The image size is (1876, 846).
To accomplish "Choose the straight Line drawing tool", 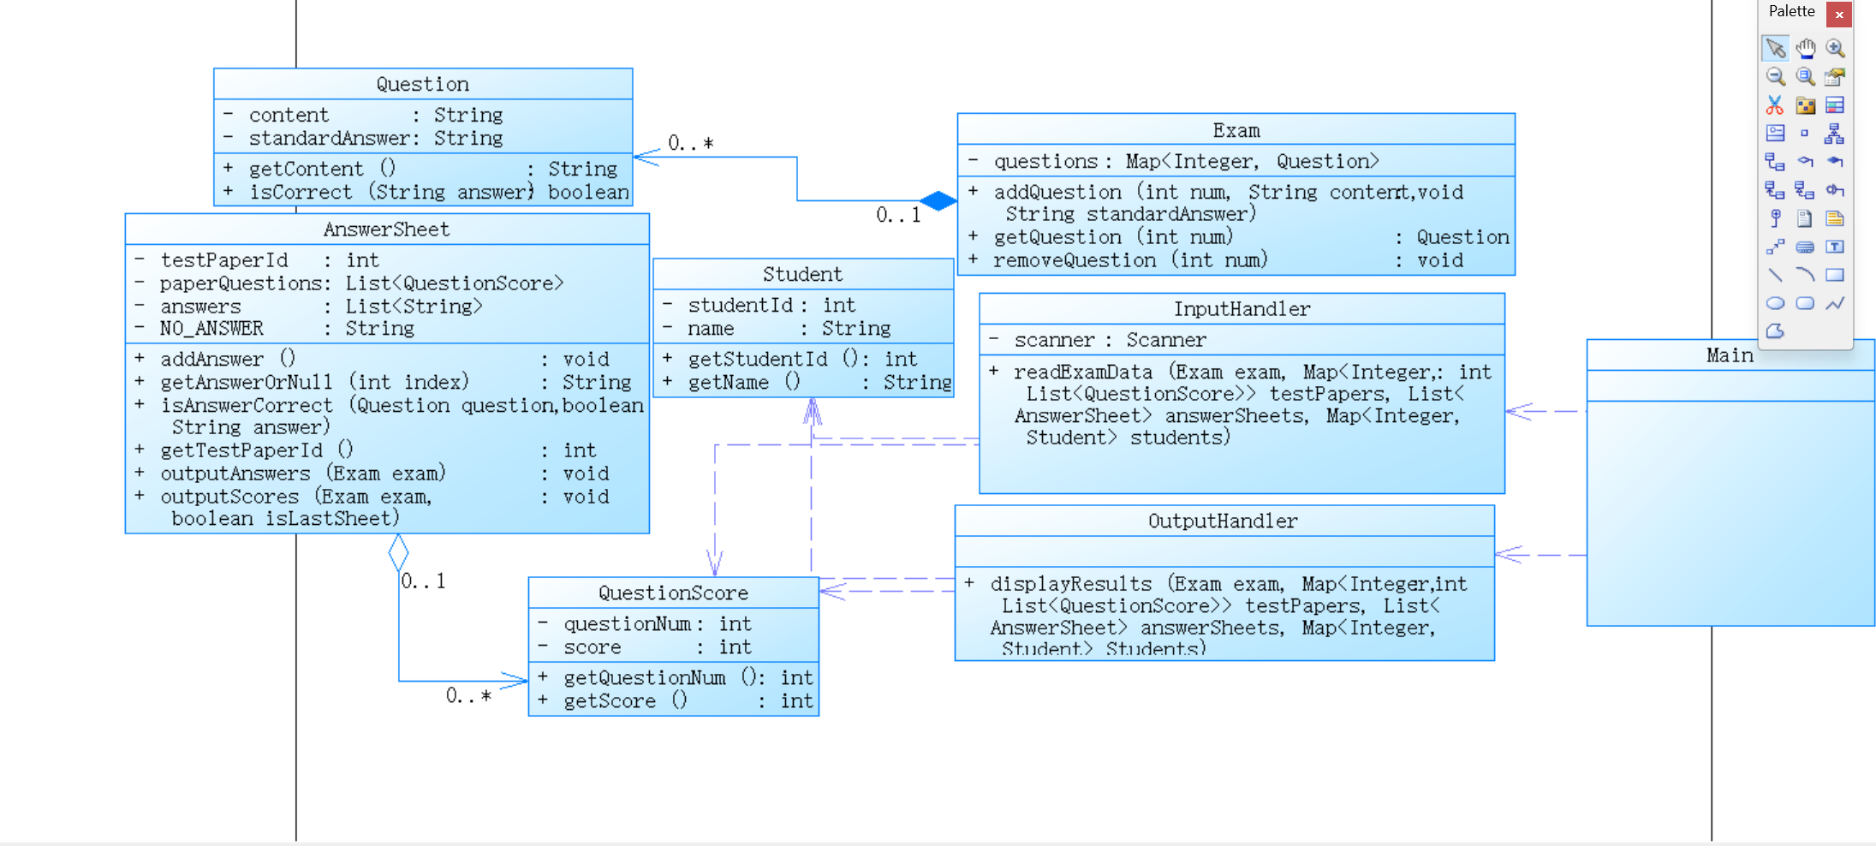I will point(1775,275).
